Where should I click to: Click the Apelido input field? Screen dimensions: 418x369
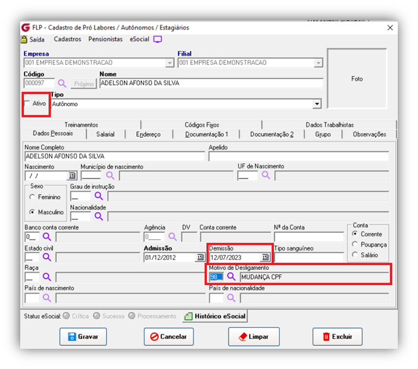tap(299, 156)
